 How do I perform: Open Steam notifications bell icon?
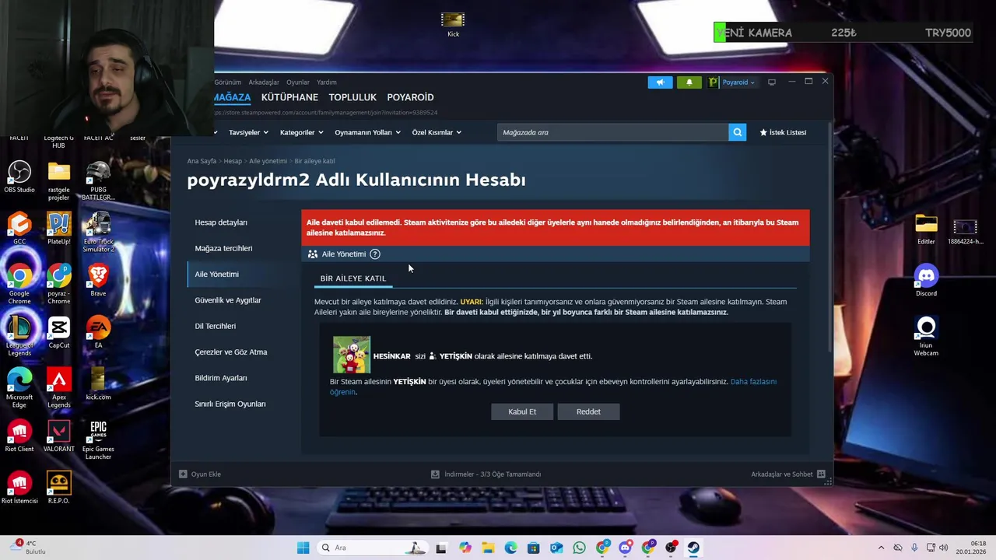(x=689, y=82)
